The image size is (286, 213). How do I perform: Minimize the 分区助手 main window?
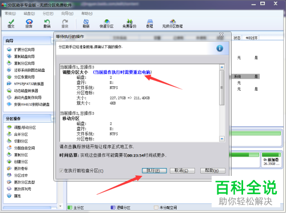click(x=253, y=4)
